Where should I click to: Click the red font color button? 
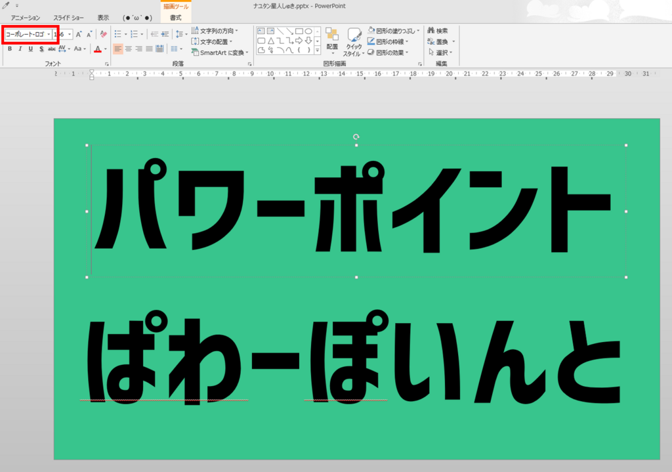pyautogui.click(x=98, y=49)
